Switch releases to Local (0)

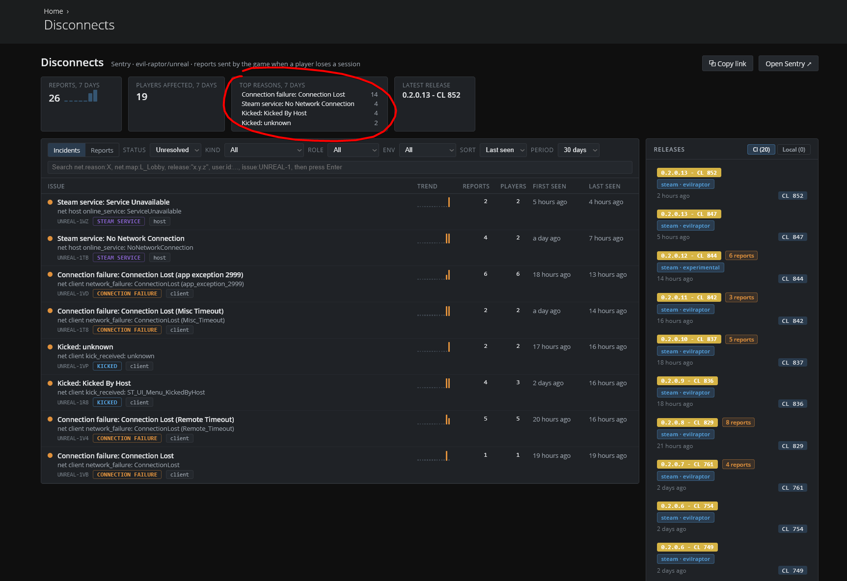[793, 150]
